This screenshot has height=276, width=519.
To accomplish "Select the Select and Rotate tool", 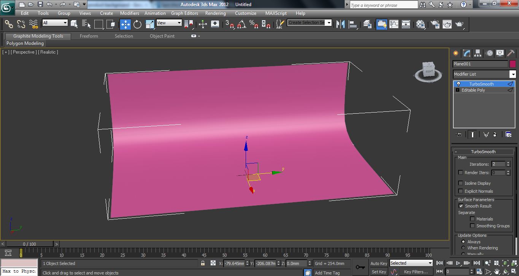I will (x=137, y=24).
